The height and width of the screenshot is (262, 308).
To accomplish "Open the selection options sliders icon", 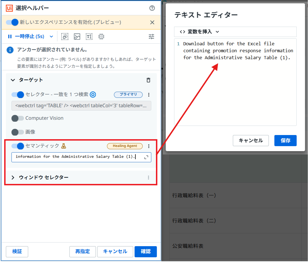I will point(151,36).
